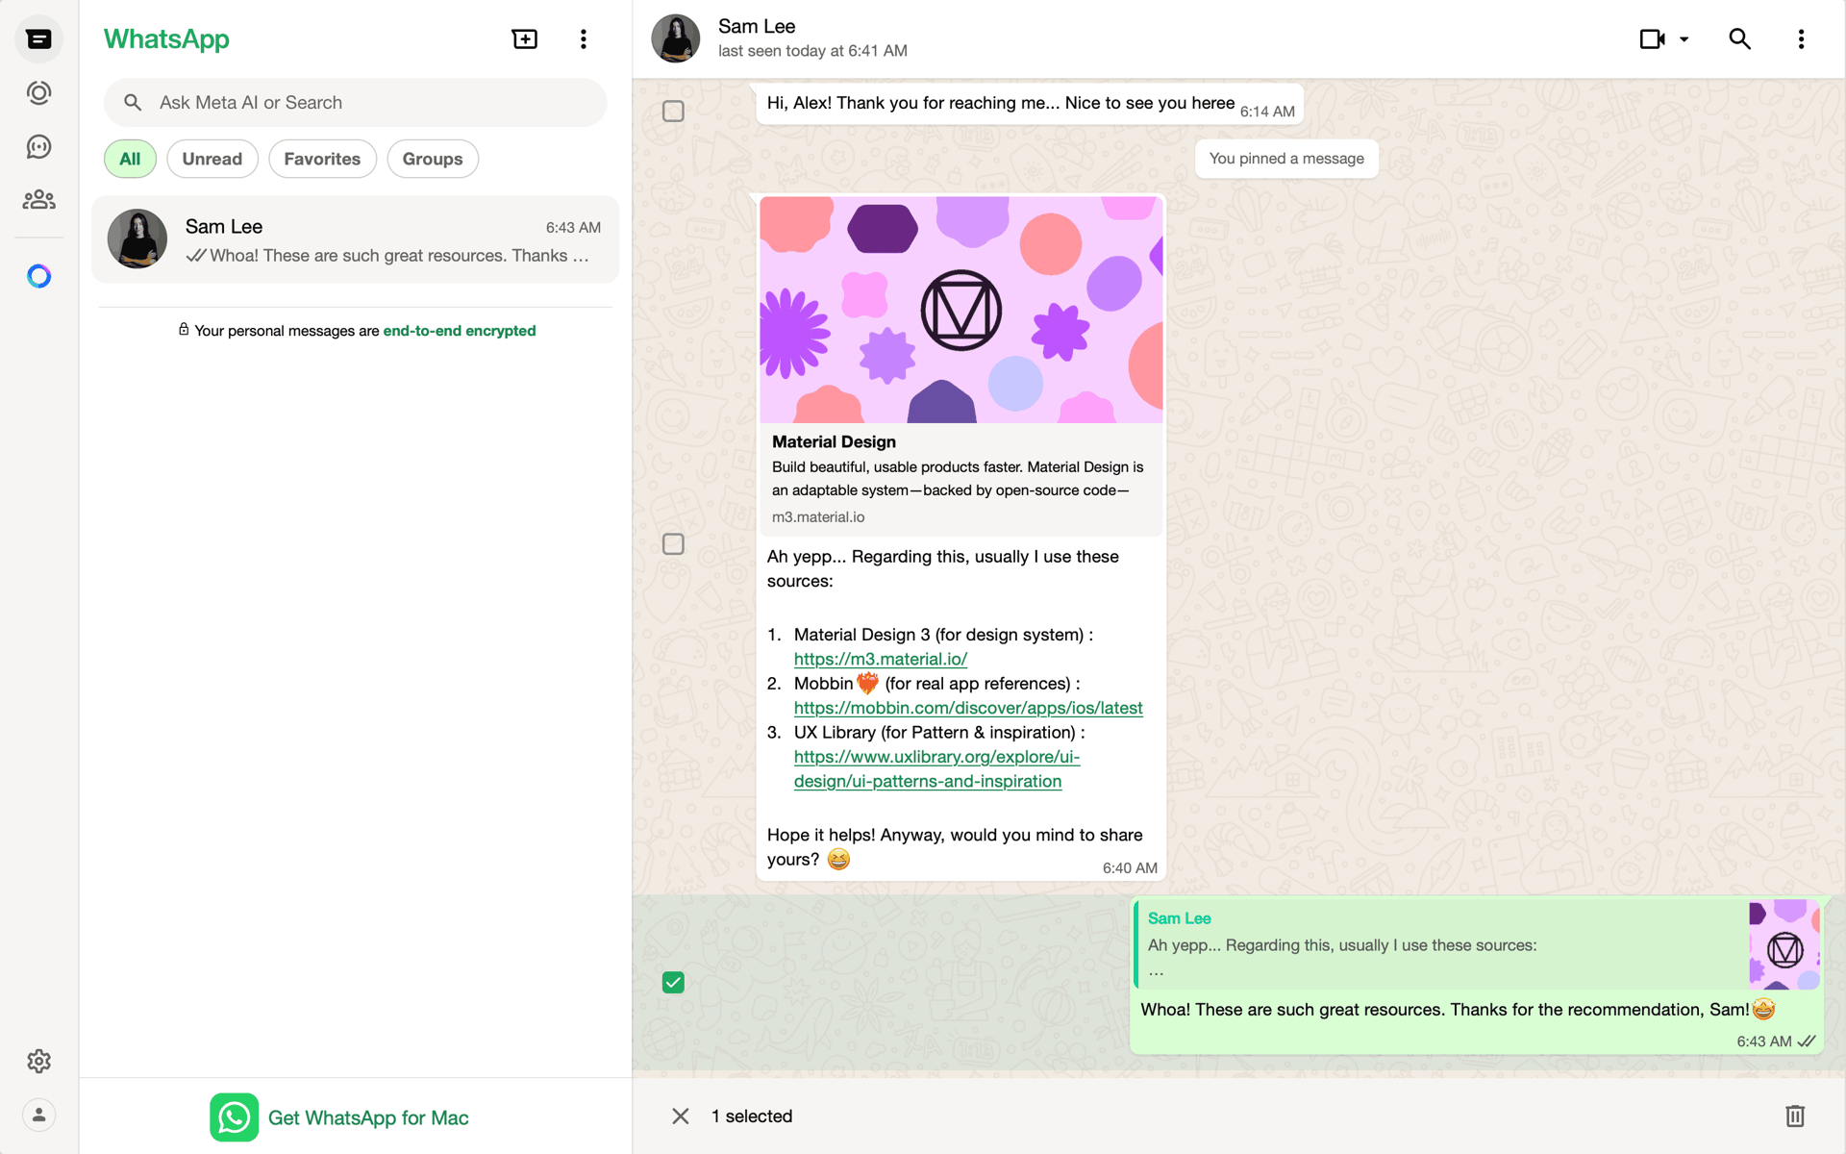Switch to the Unread filter
The width and height of the screenshot is (1846, 1154).
coord(212,159)
